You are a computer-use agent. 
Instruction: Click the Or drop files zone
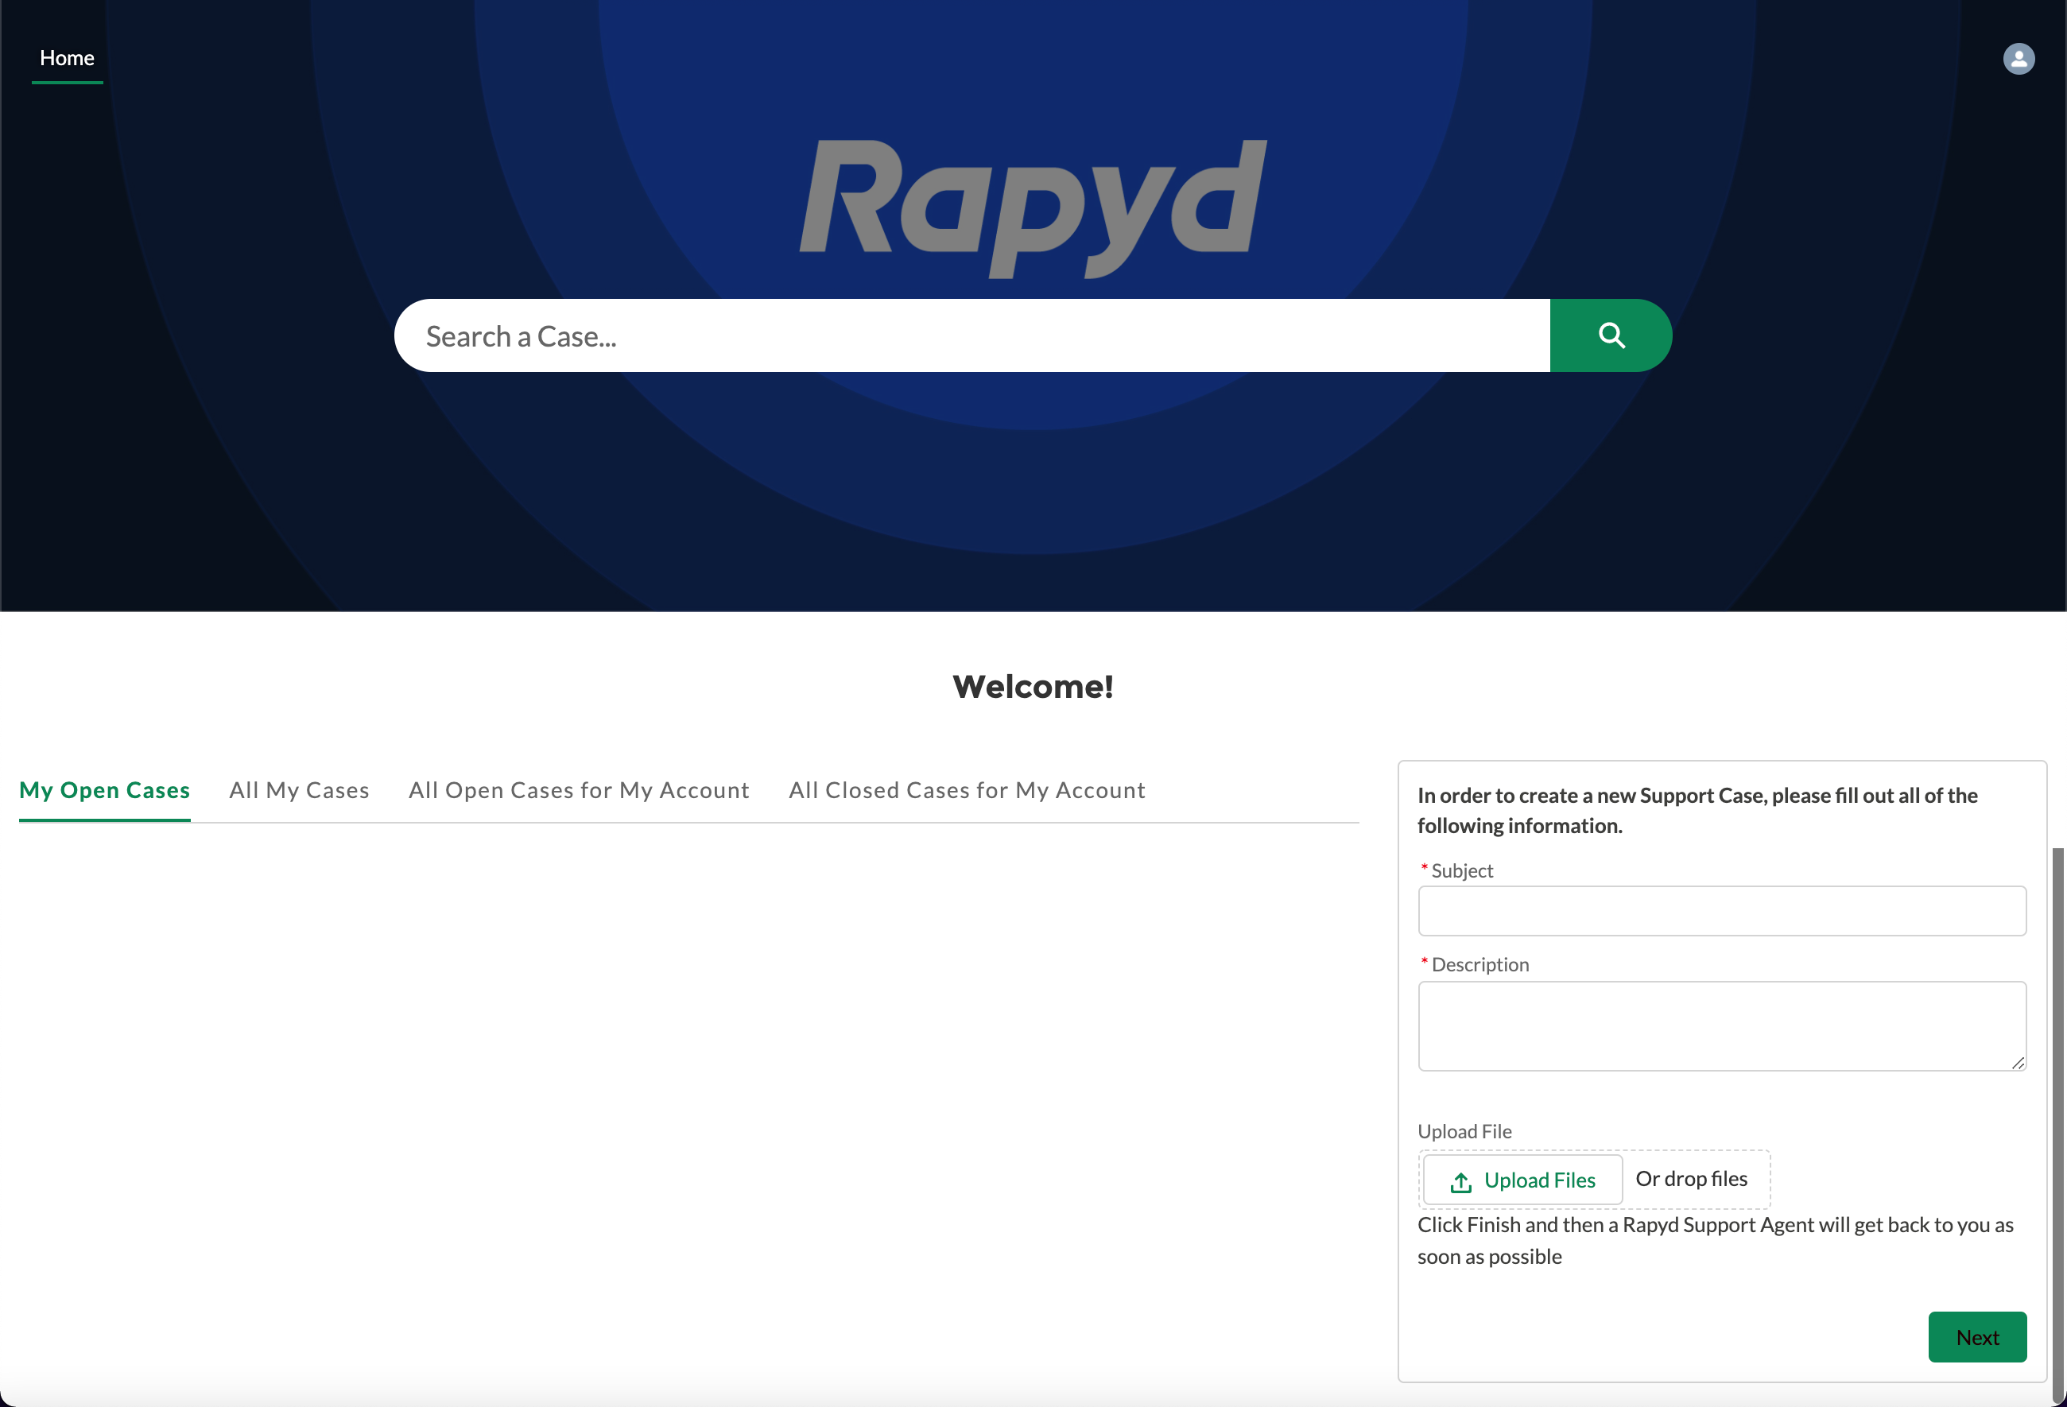pyautogui.click(x=1692, y=1178)
